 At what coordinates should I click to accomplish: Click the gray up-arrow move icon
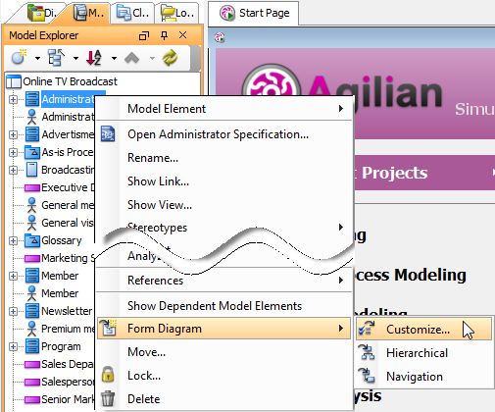[132, 58]
